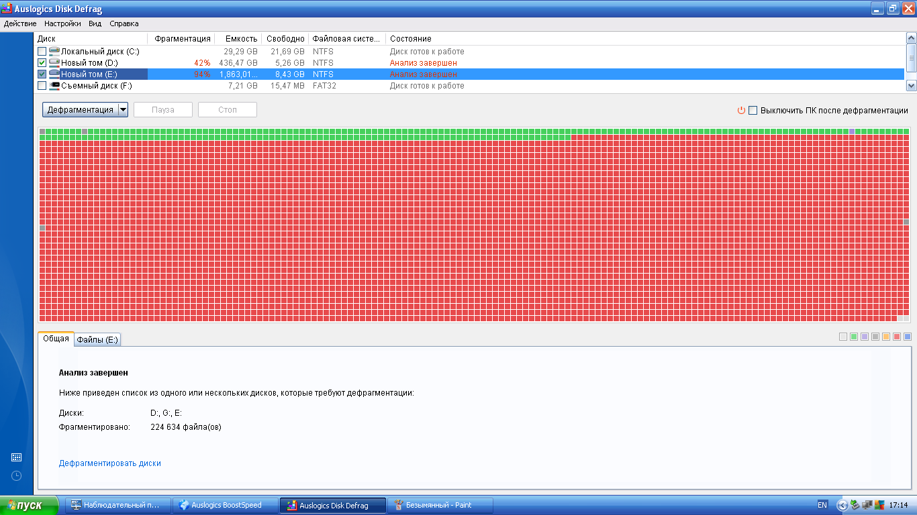The height and width of the screenshot is (515, 917).
Task: Click the 42% fragmentation value
Action: (x=202, y=63)
